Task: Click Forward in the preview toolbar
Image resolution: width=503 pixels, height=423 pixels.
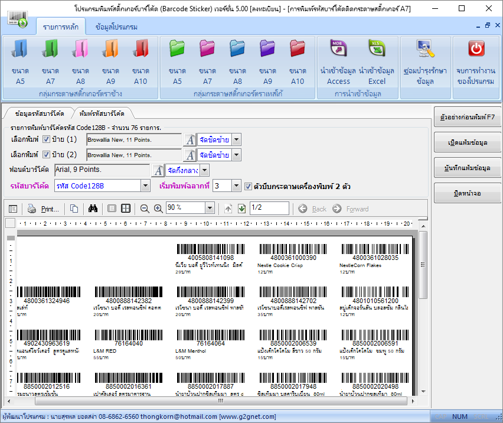Action: tap(351, 209)
